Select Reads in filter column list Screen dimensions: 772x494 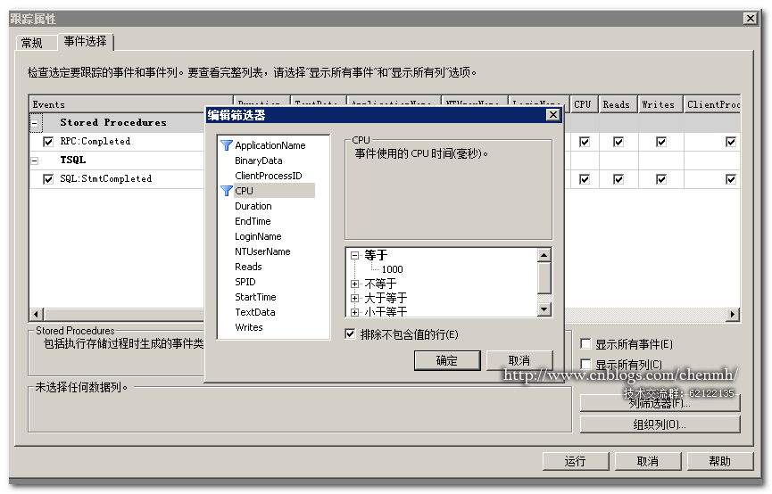(x=248, y=267)
